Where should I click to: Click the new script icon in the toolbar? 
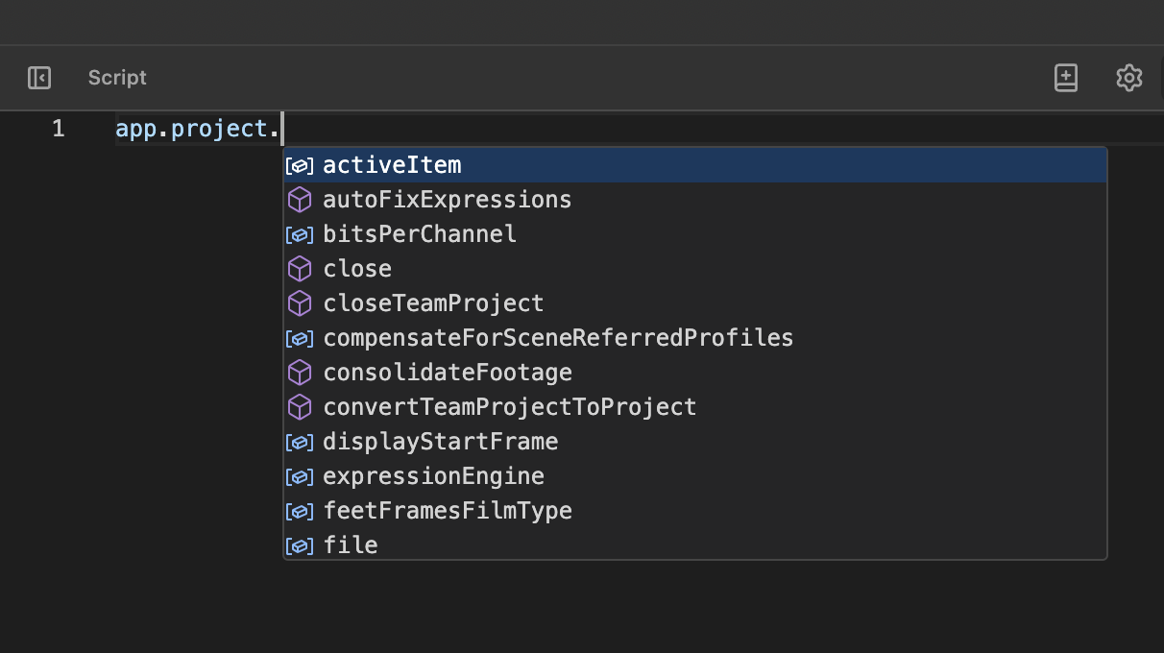1065,78
